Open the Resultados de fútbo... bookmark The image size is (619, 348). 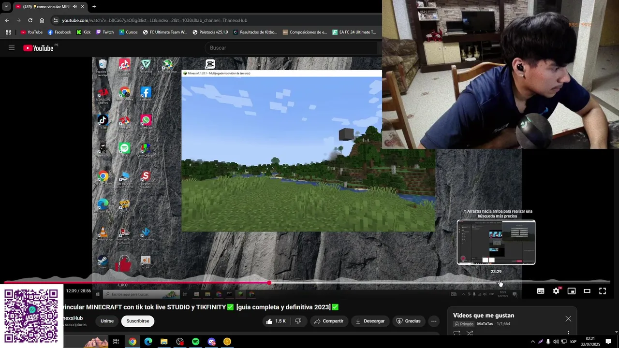[x=255, y=32]
